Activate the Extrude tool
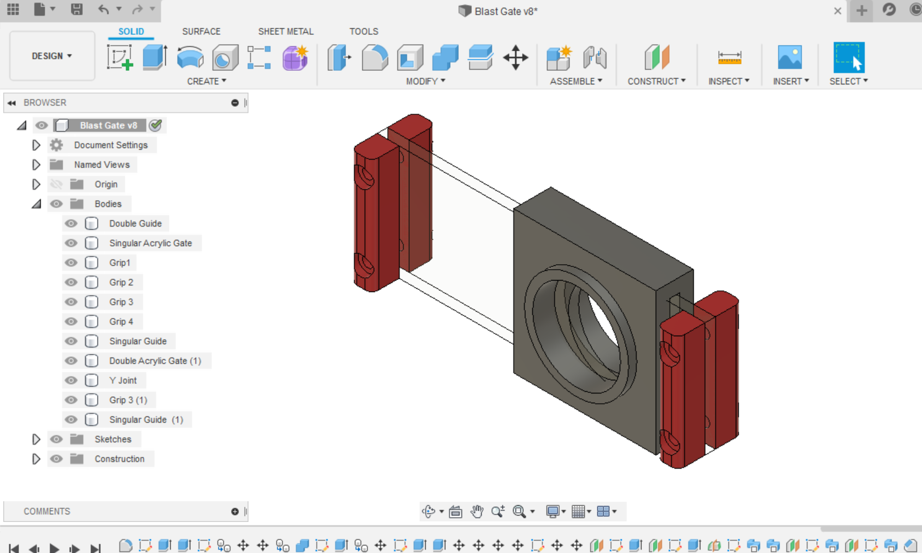922x553 pixels. [154, 57]
